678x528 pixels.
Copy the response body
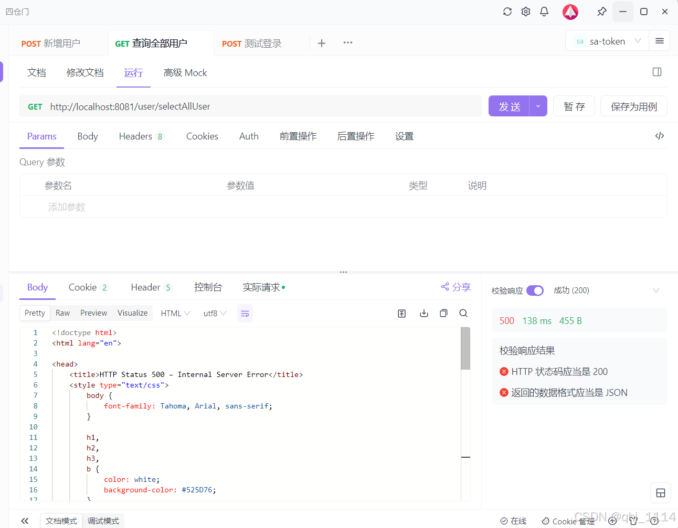(443, 313)
